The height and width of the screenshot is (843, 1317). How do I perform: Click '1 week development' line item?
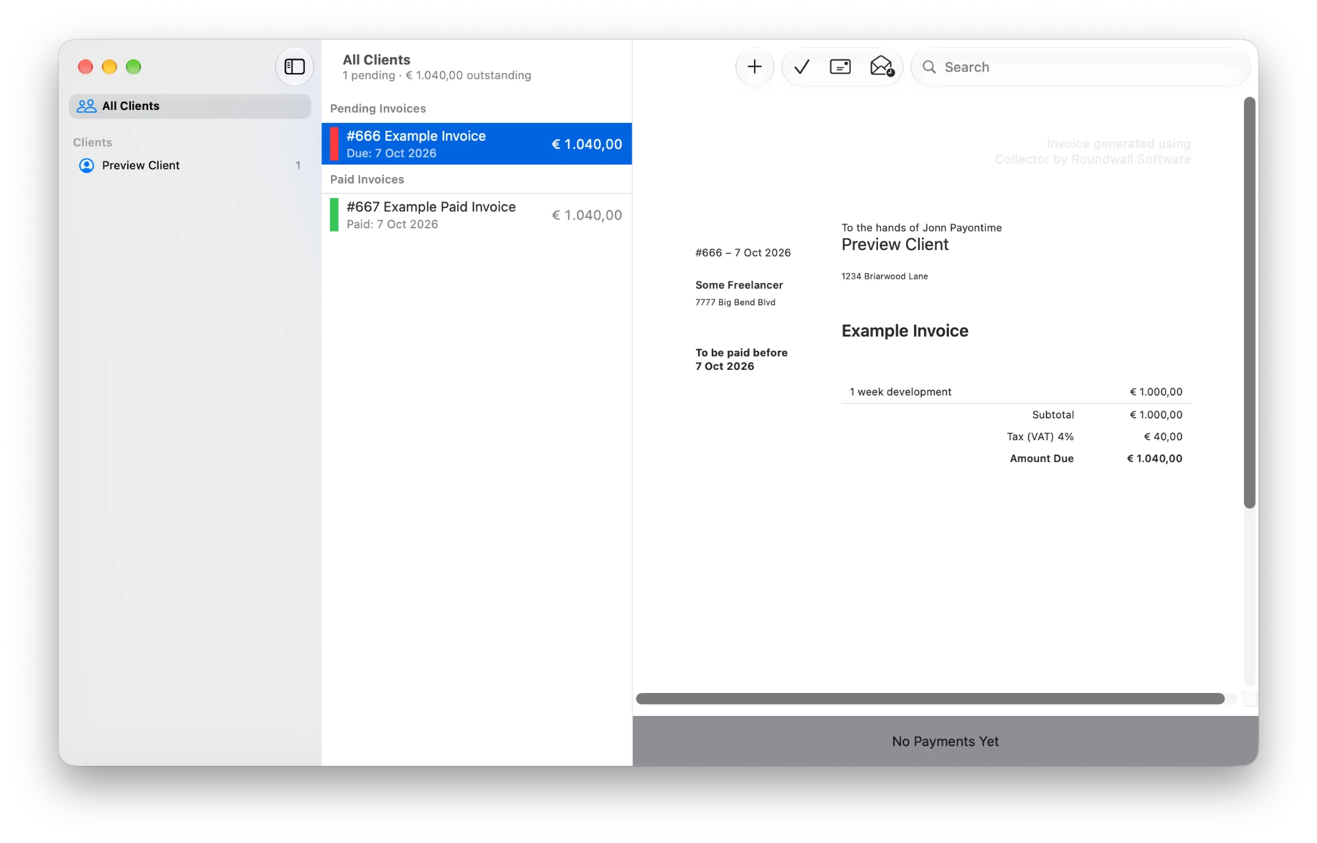[900, 392]
